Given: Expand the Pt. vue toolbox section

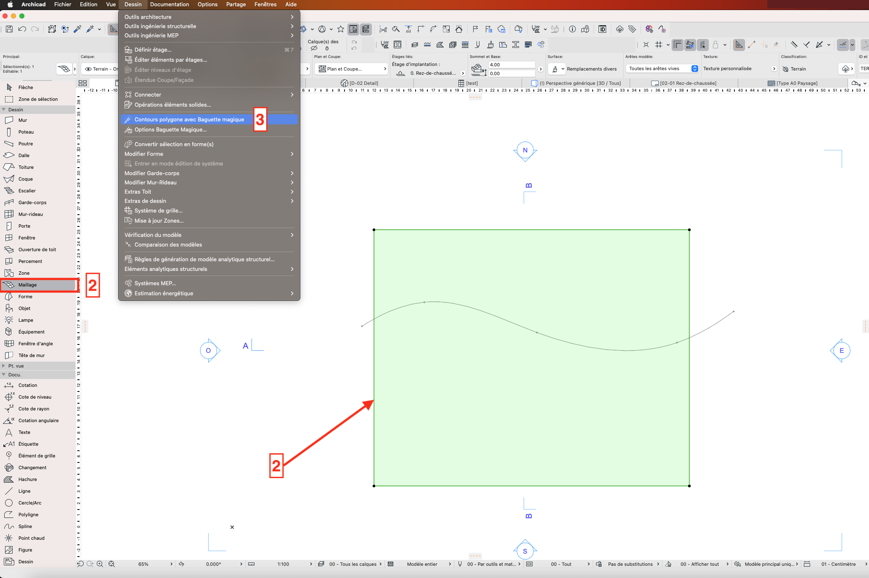Looking at the screenshot, I should (x=4, y=366).
